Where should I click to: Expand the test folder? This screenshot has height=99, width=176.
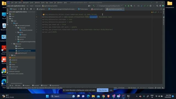click(10, 55)
